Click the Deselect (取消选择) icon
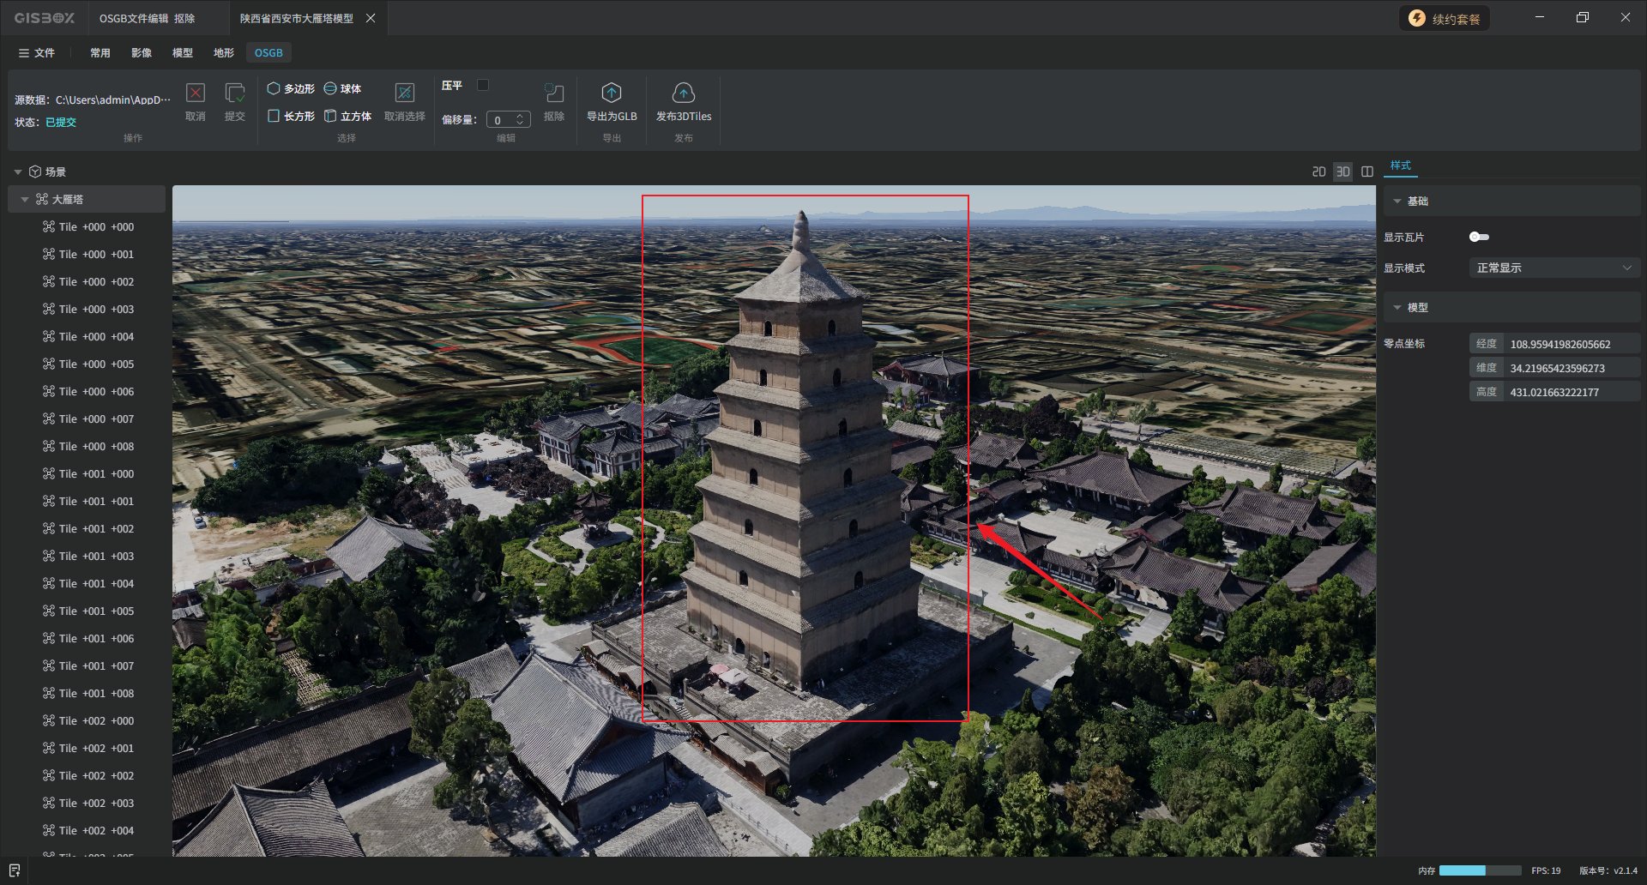The height and width of the screenshot is (885, 1647). coord(404,93)
